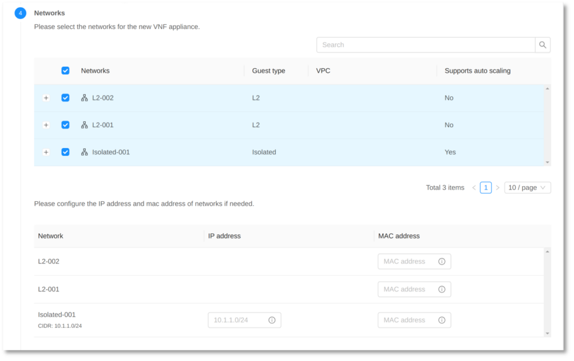Toggle the select-all networks header checkbox
The width and height of the screenshot is (574, 361).
(x=66, y=71)
